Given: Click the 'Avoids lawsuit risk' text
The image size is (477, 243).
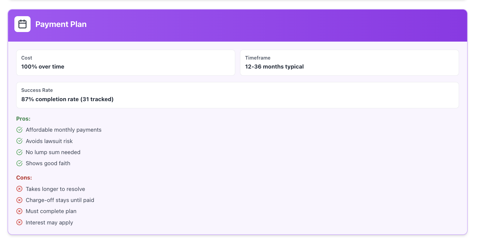Looking at the screenshot, I should pos(49,141).
